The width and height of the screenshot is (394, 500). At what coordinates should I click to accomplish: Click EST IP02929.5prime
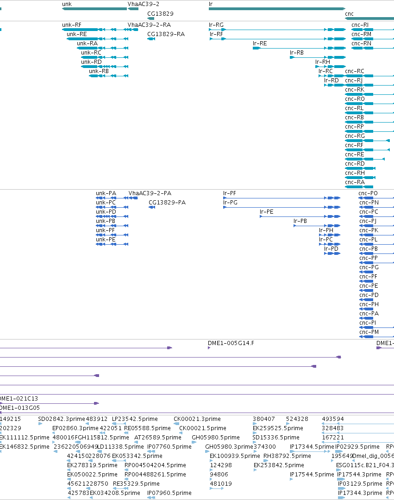coord(357,447)
